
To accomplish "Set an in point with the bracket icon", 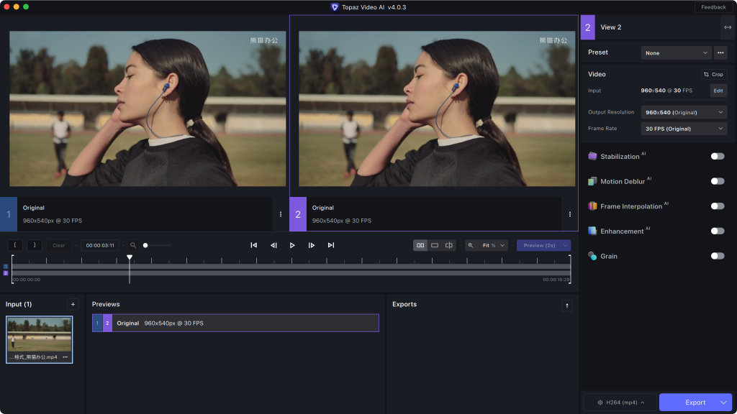I will (x=16, y=244).
